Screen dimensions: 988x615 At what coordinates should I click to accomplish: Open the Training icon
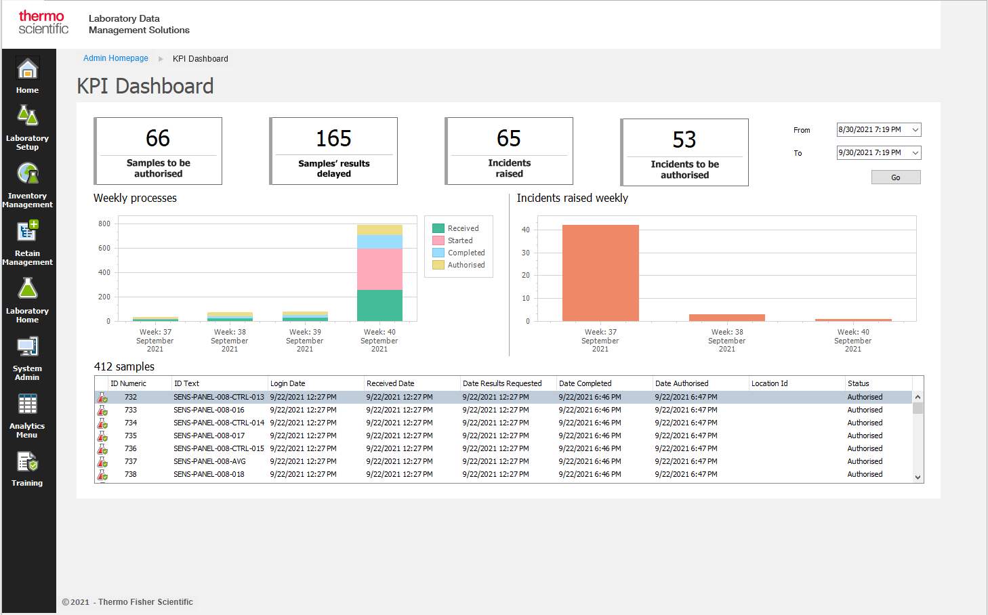28,462
